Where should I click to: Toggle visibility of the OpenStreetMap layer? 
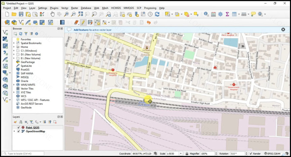[x=18, y=131]
